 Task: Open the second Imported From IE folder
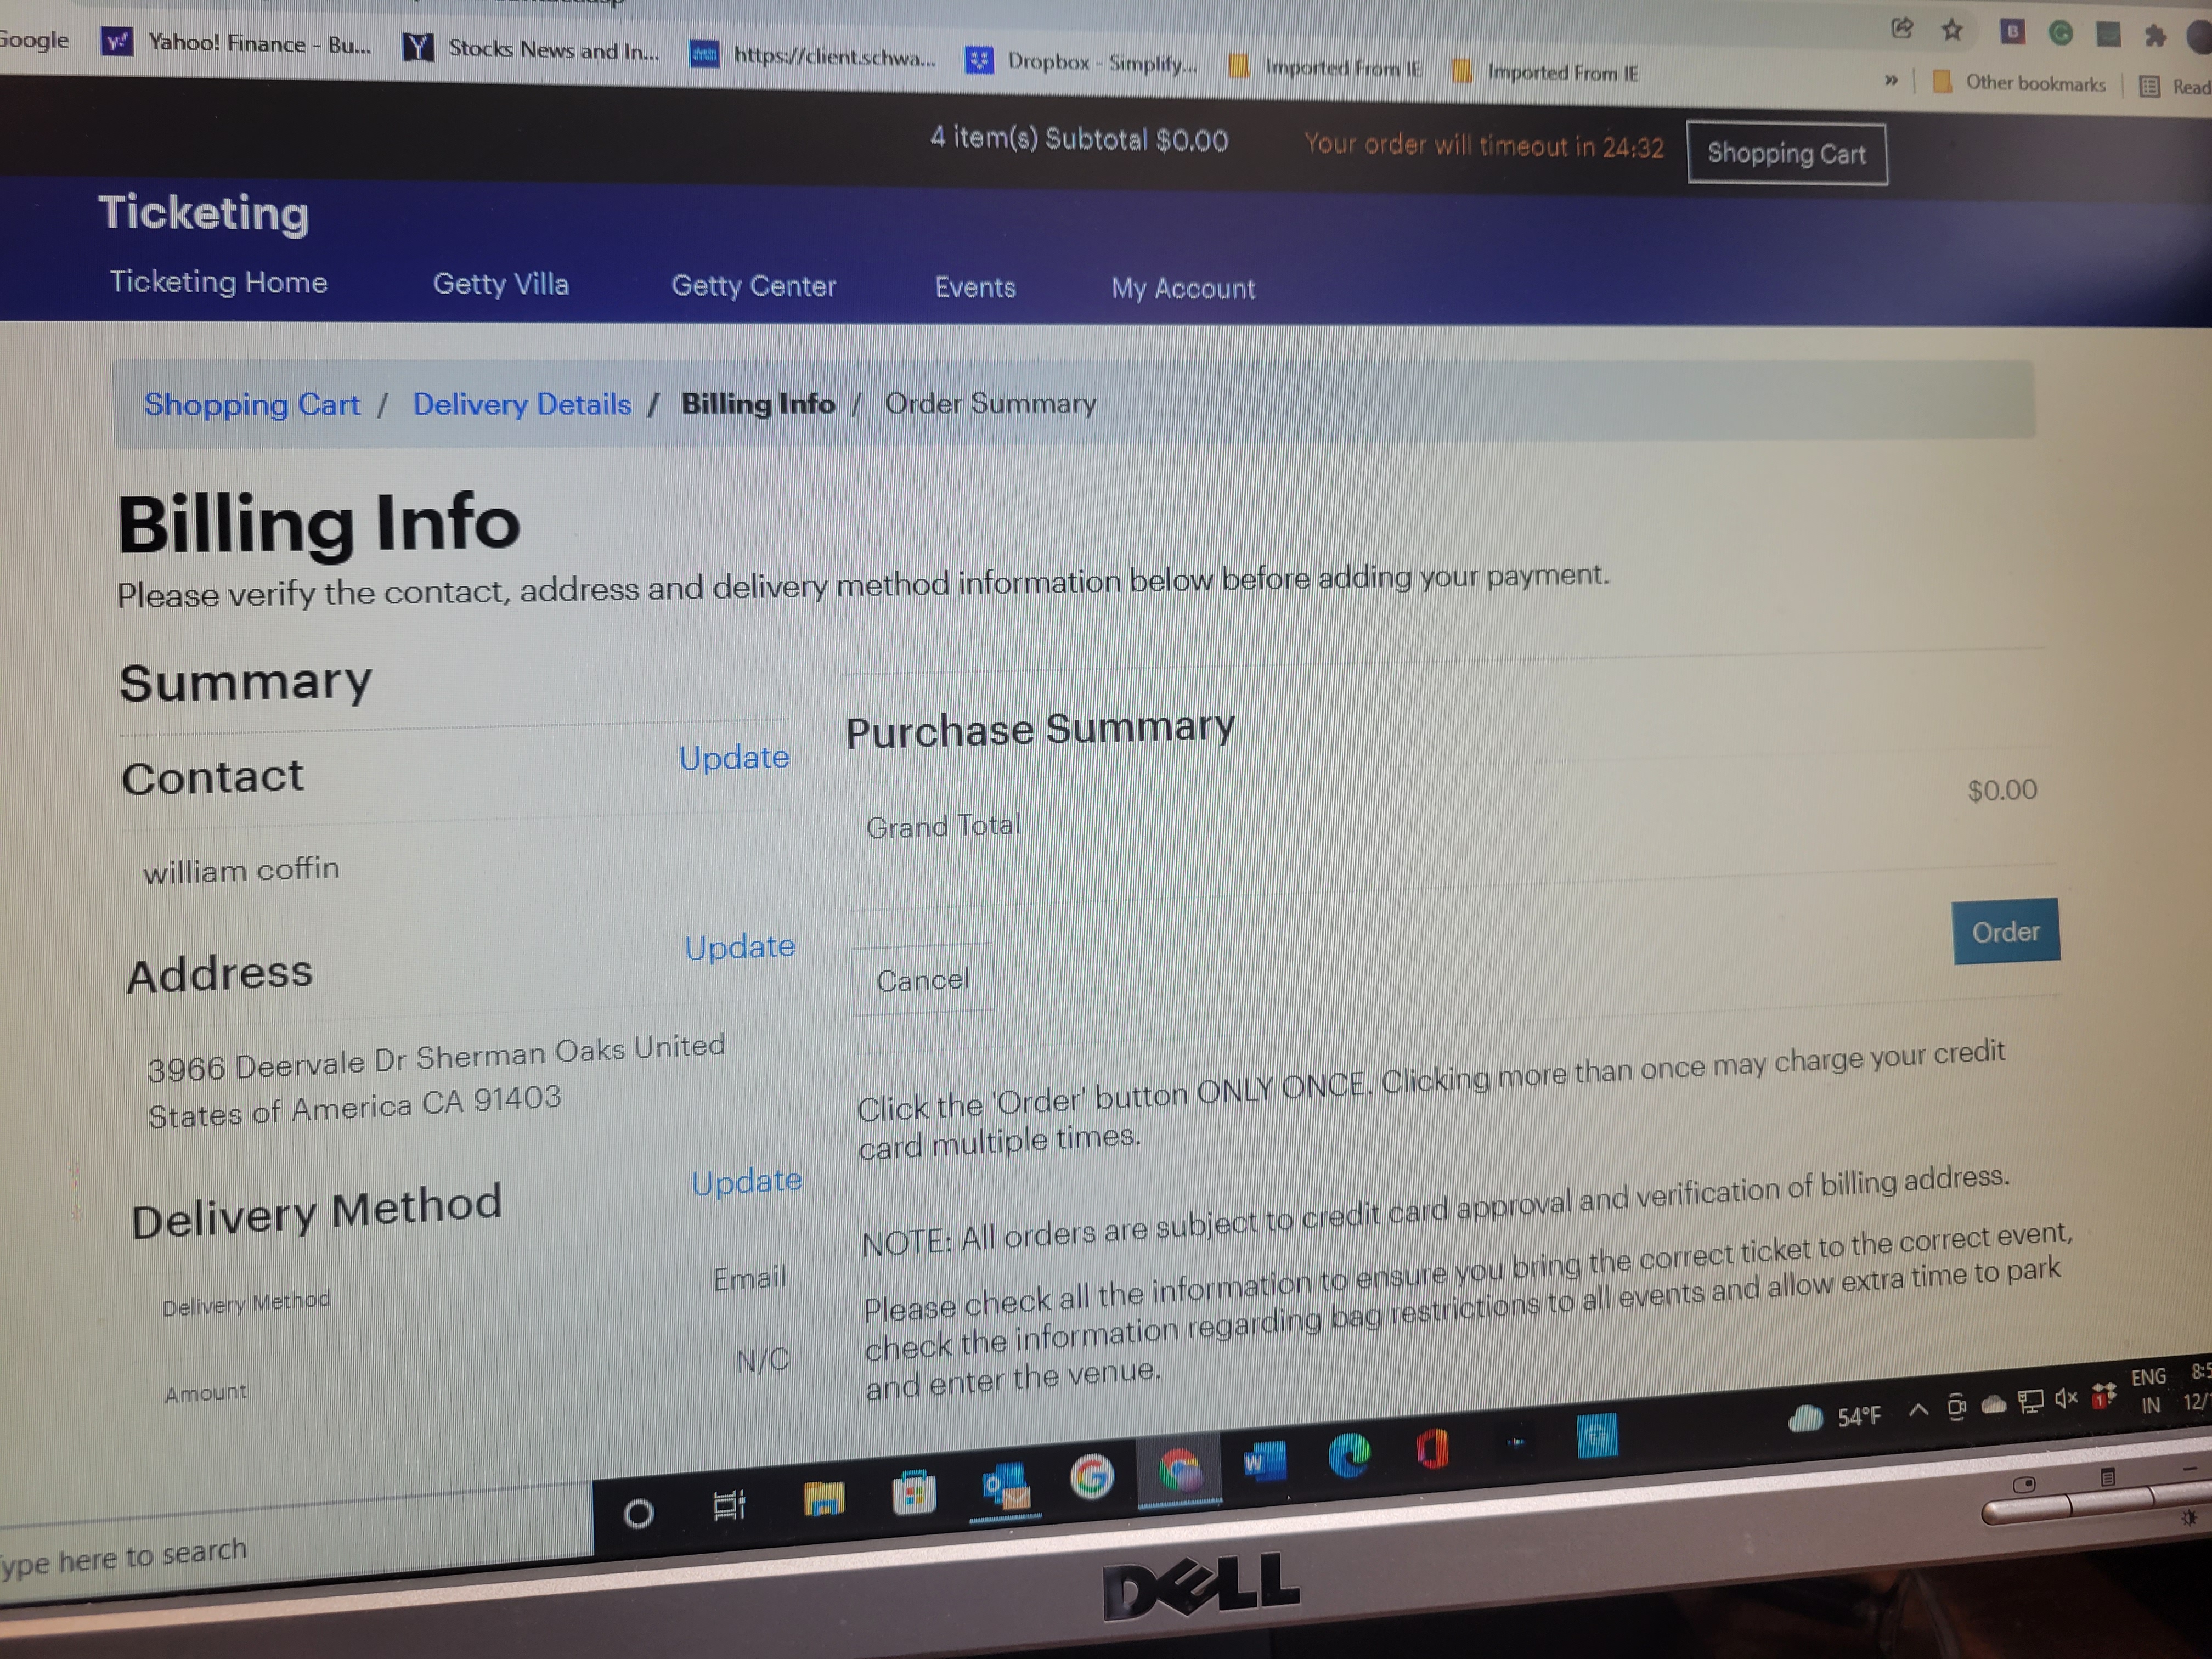click(1545, 72)
